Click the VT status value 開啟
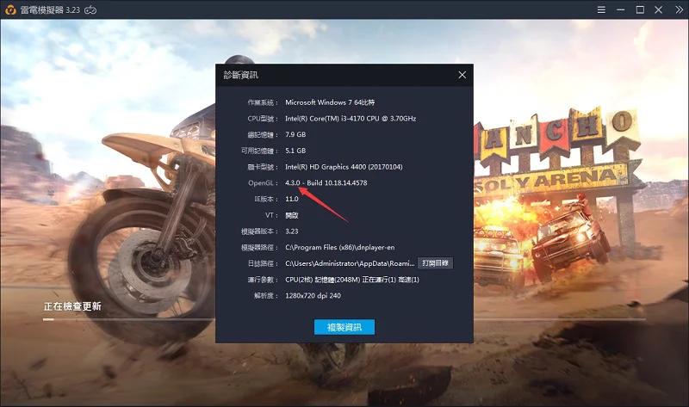Viewport: 689px width, 407px height. [292, 215]
